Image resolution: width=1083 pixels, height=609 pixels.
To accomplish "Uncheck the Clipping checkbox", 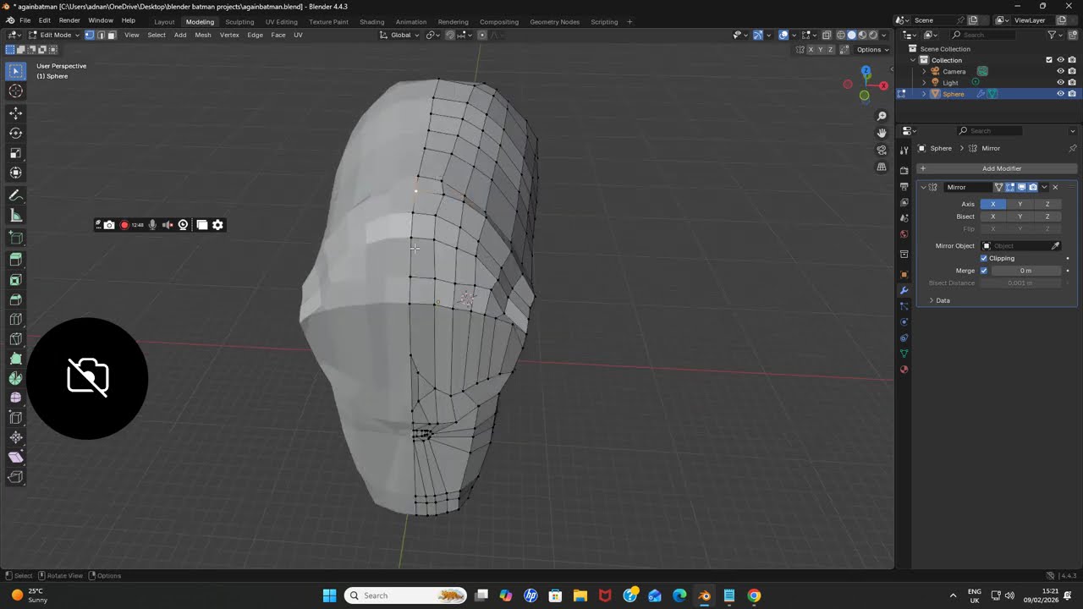I will (983, 258).
